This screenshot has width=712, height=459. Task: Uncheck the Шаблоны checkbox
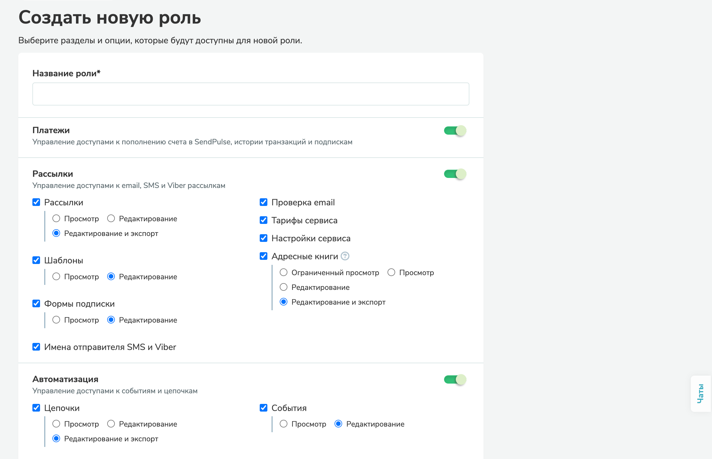click(36, 260)
